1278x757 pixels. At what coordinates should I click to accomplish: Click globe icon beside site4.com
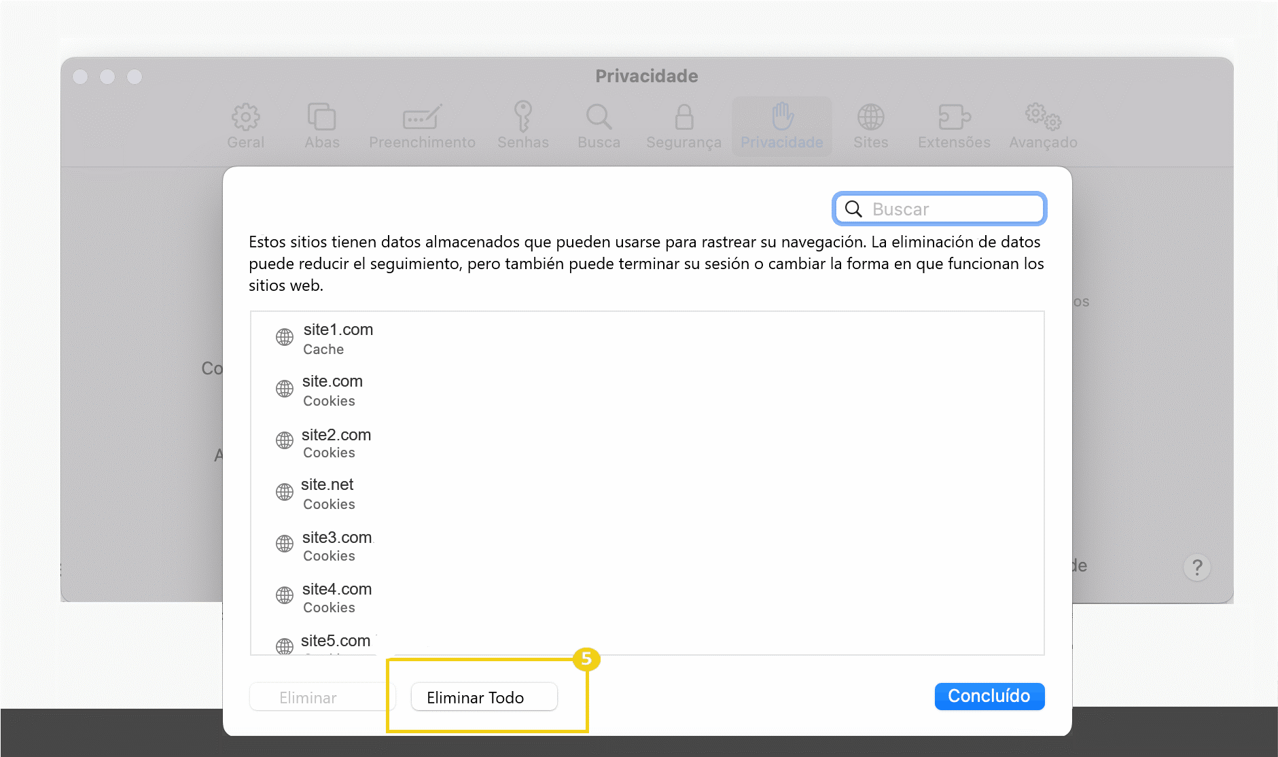pos(285,595)
